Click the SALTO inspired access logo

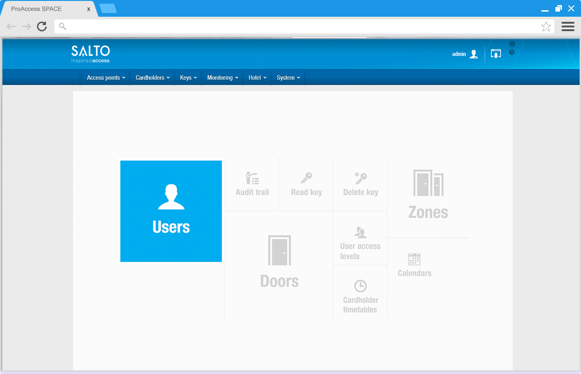tap(91, 54)
